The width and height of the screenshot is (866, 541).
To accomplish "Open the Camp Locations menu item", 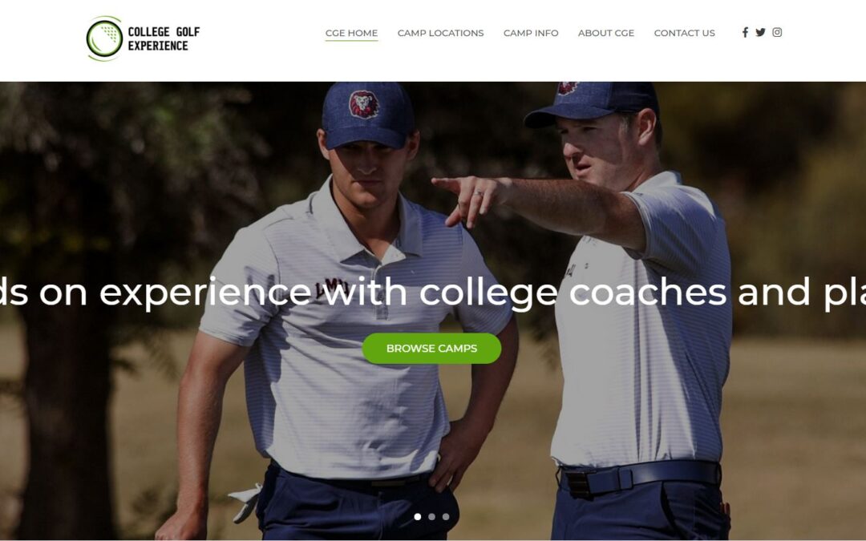I will 441,33.
